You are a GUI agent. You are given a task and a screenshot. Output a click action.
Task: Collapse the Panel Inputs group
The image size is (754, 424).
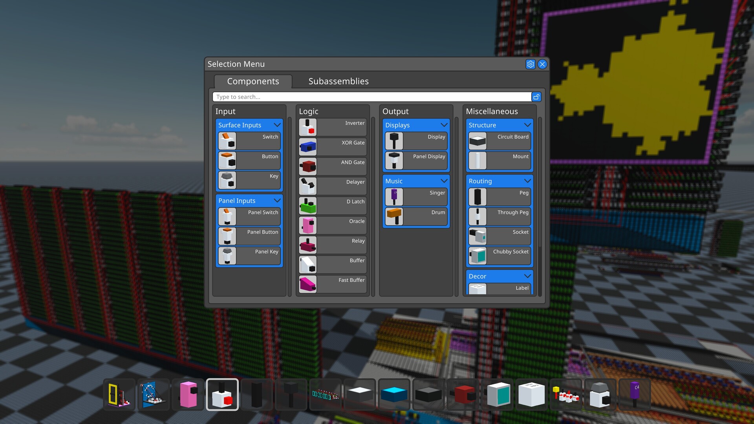point(277,201)
